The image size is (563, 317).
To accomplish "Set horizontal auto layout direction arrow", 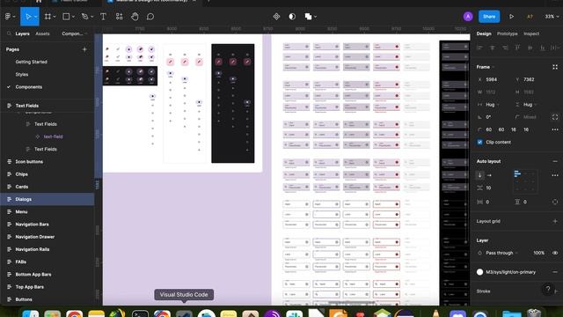I will tap(489, 175).
